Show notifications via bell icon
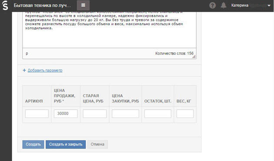 [x=223, y=5]
